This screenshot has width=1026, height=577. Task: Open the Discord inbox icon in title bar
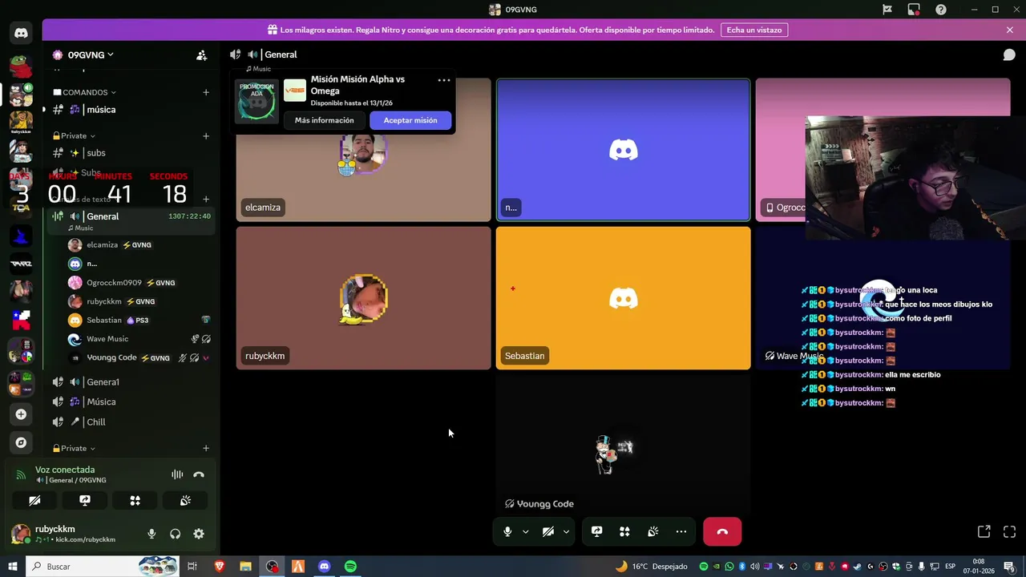coord(914,10)
